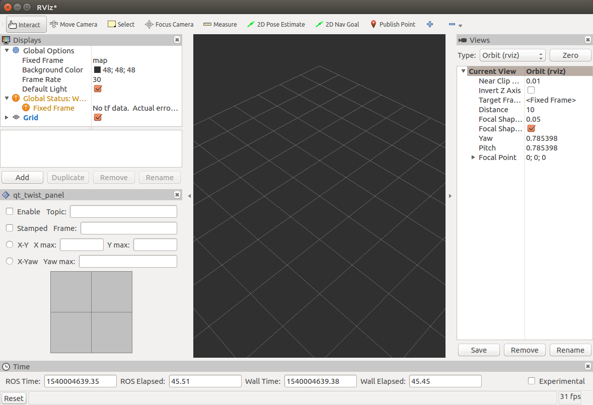Activate the 2D Nav Goal tool
The width and height of the screenshot is (593, 405).
click(337, 24)
